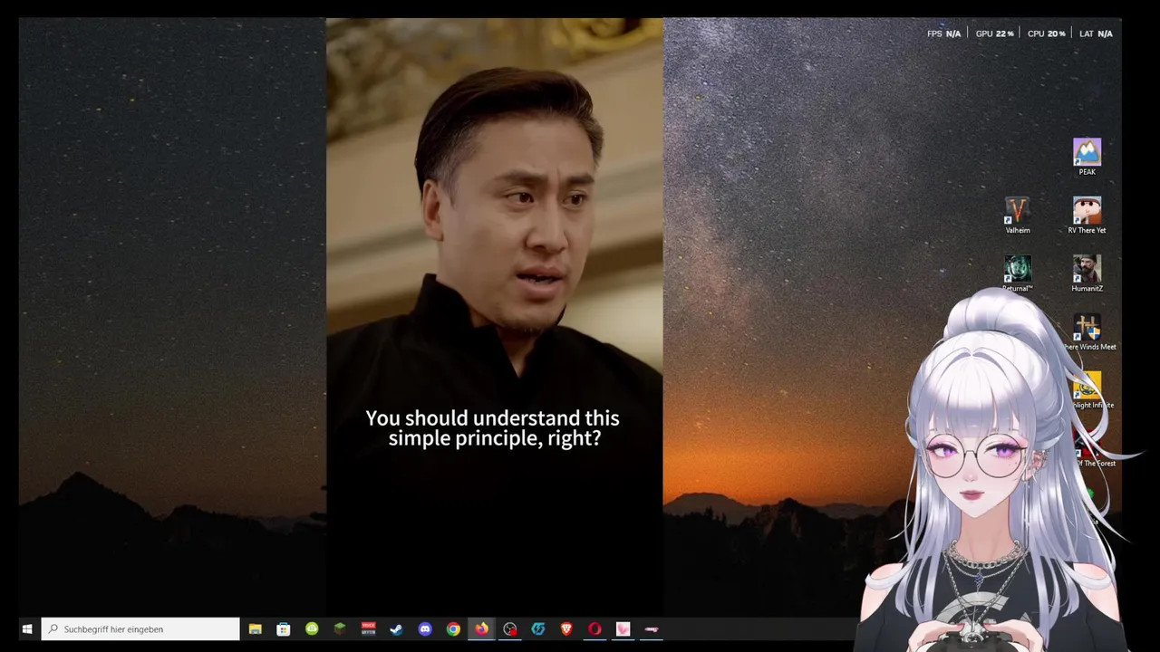Click the blue lightning-bolt taskbar app icon
The height and width of the screenshot is (652, 1160).
[538, 628]
